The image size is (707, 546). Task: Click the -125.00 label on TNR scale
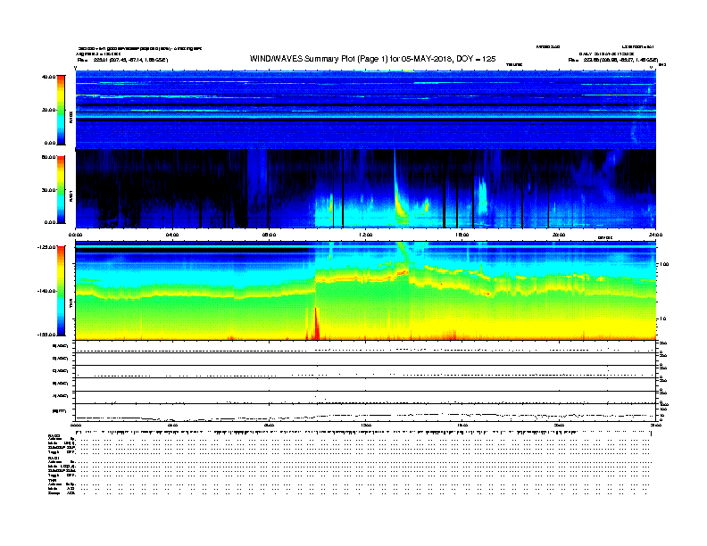coord(46,247)
